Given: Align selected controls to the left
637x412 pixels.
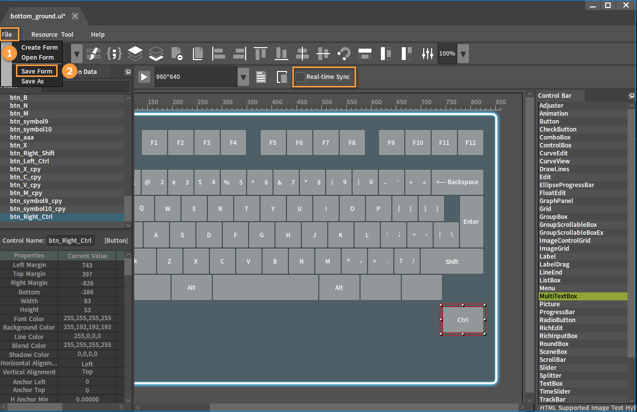Looking at the screenshot, I should click(219, 53).
